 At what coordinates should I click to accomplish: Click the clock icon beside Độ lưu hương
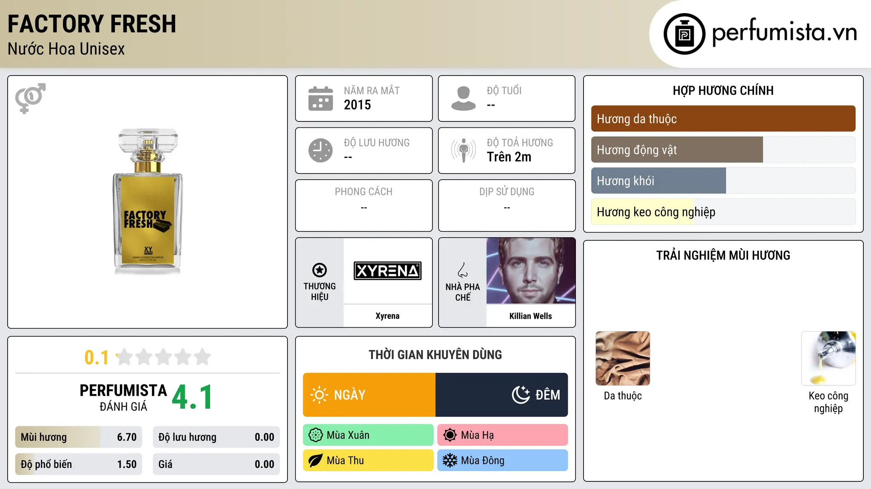(321, 150)
